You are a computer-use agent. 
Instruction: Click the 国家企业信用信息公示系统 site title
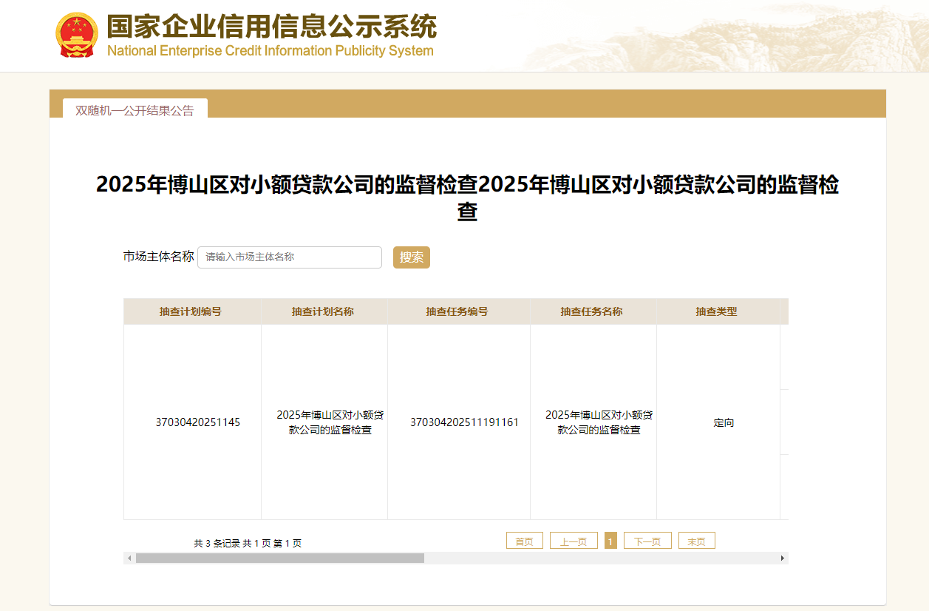(271, 27)
